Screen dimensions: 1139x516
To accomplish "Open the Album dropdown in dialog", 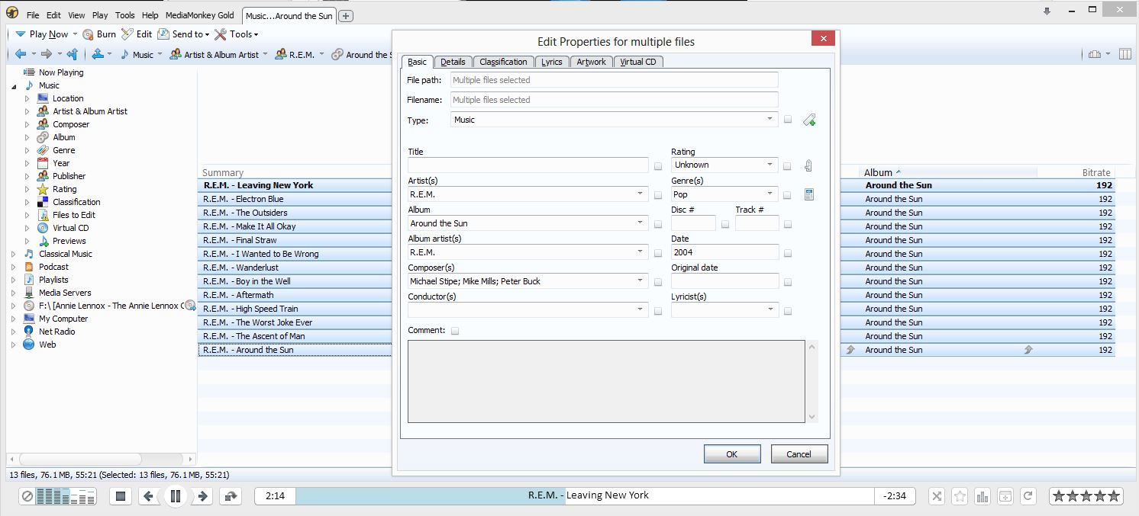I will [x=528, y=223].
